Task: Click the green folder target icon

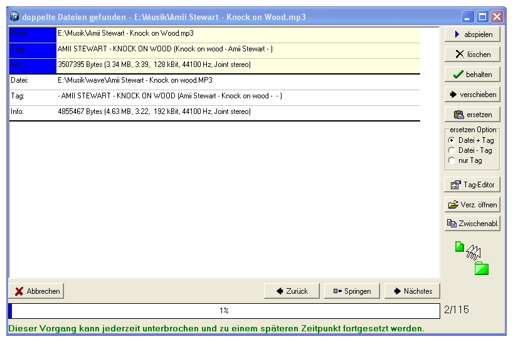Action: coord(482,268)
